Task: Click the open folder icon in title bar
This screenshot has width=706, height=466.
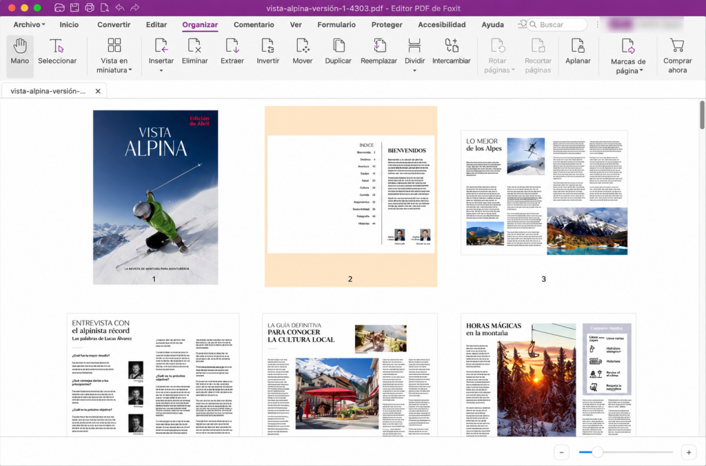Action: point(59,8)
